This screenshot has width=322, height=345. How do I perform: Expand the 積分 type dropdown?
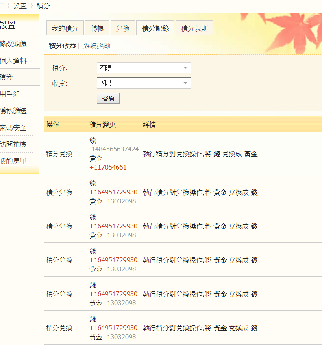pyautogui.click(x=144, y=68)
